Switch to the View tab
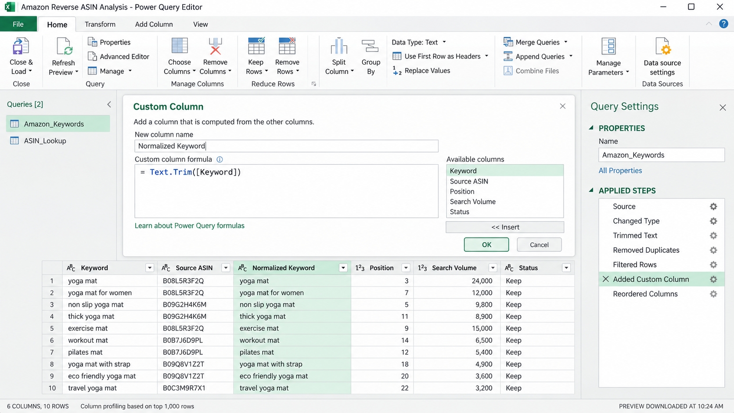This screenshot has height=413, width=734. (x=200, y=24)
